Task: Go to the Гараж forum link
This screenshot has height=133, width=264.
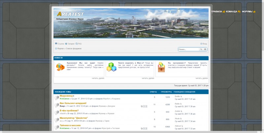Action: click(107, 121)
